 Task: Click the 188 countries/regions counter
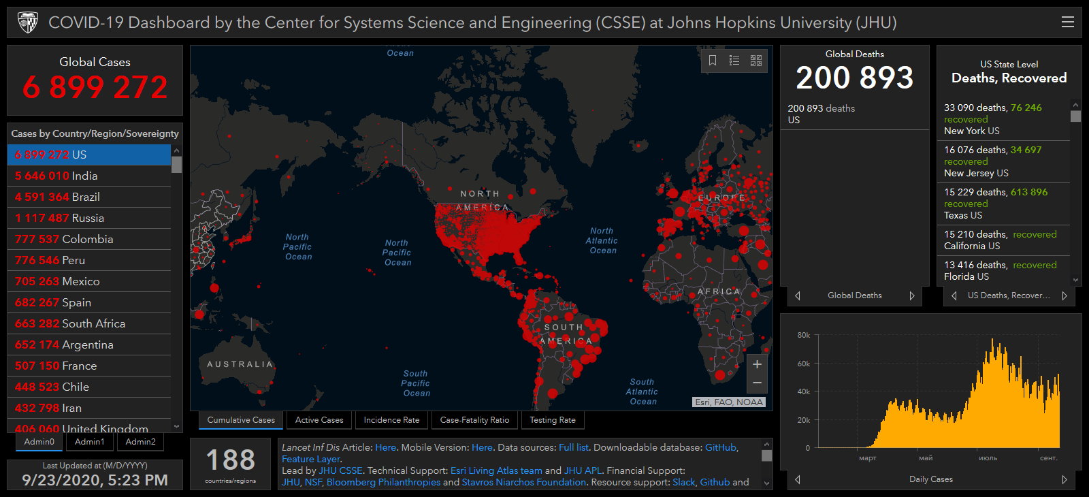(x=230, y=464)
